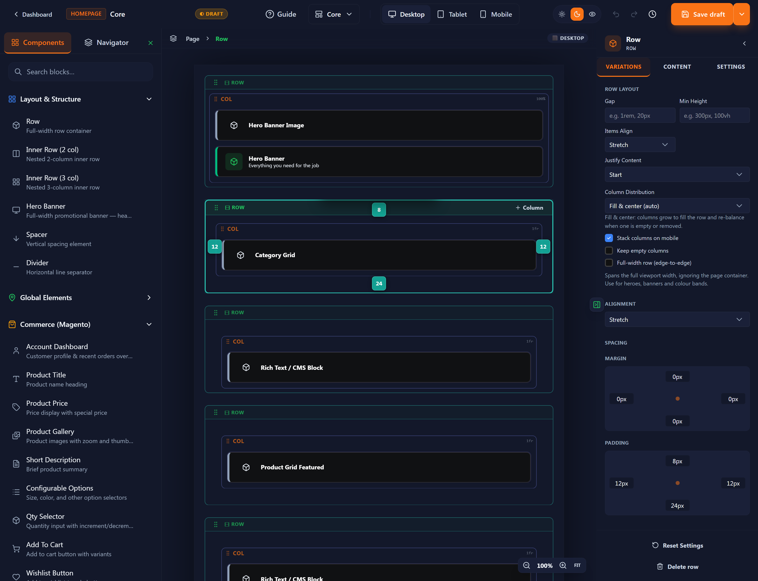Click the undo arrow icon
Screen dimensions: 758x581
(616, 14)
